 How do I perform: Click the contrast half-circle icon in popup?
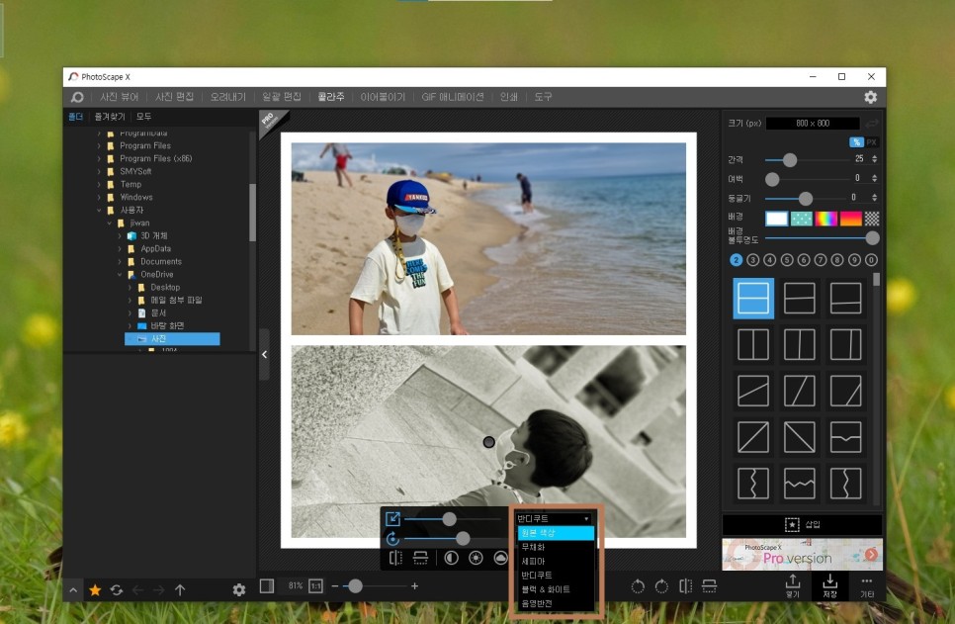pos(451,558)
